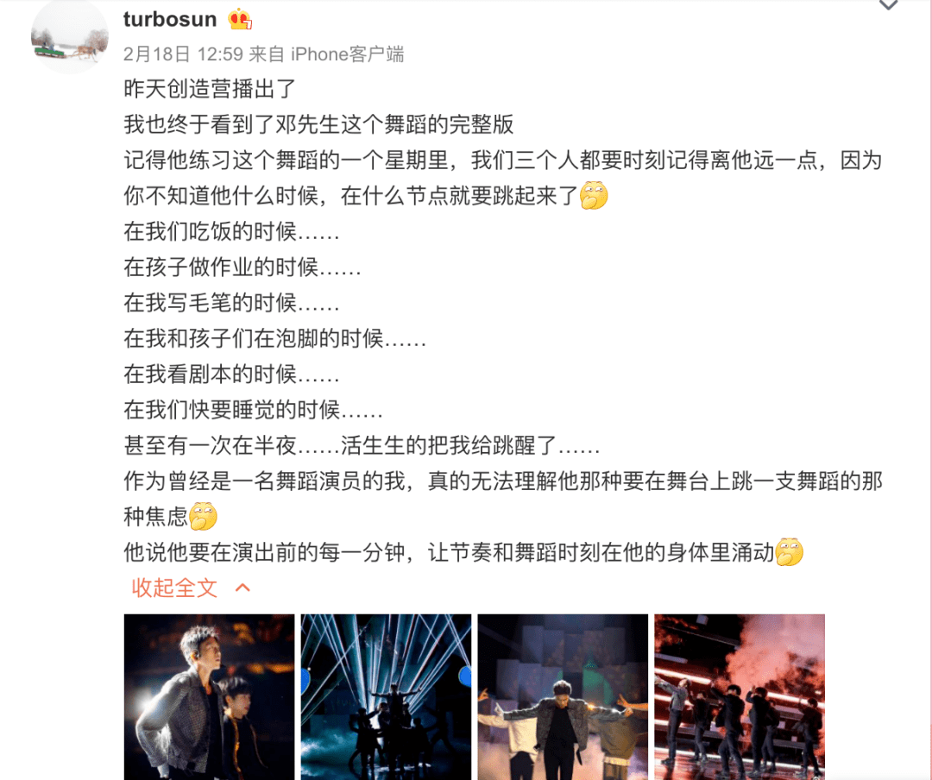The image size is (932, 780).
Task: Open turbosun's profile avatar
Action: (x=70, y=37)
